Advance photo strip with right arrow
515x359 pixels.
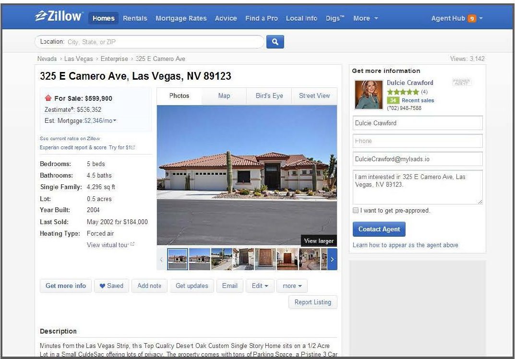click(x=332, y=259)
